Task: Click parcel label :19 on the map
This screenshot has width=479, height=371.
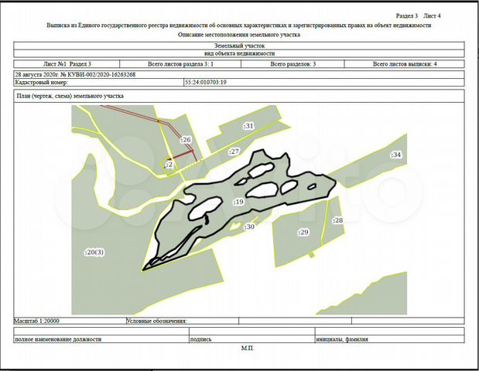Action: click(x=238, y=202)
